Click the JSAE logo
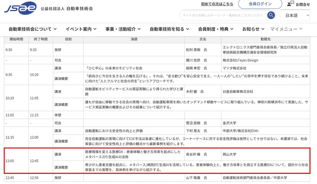Screen dimensions: 317x184 [20, 8]
